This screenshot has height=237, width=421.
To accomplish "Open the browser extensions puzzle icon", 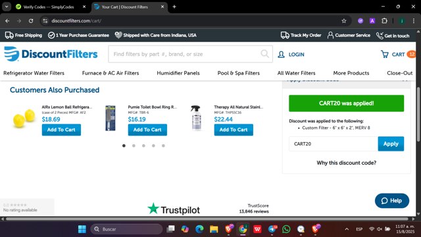I will point(384,20).
